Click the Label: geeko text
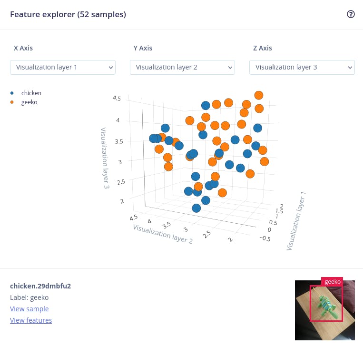This screenshot has width=363, height=347. point(29,297)
